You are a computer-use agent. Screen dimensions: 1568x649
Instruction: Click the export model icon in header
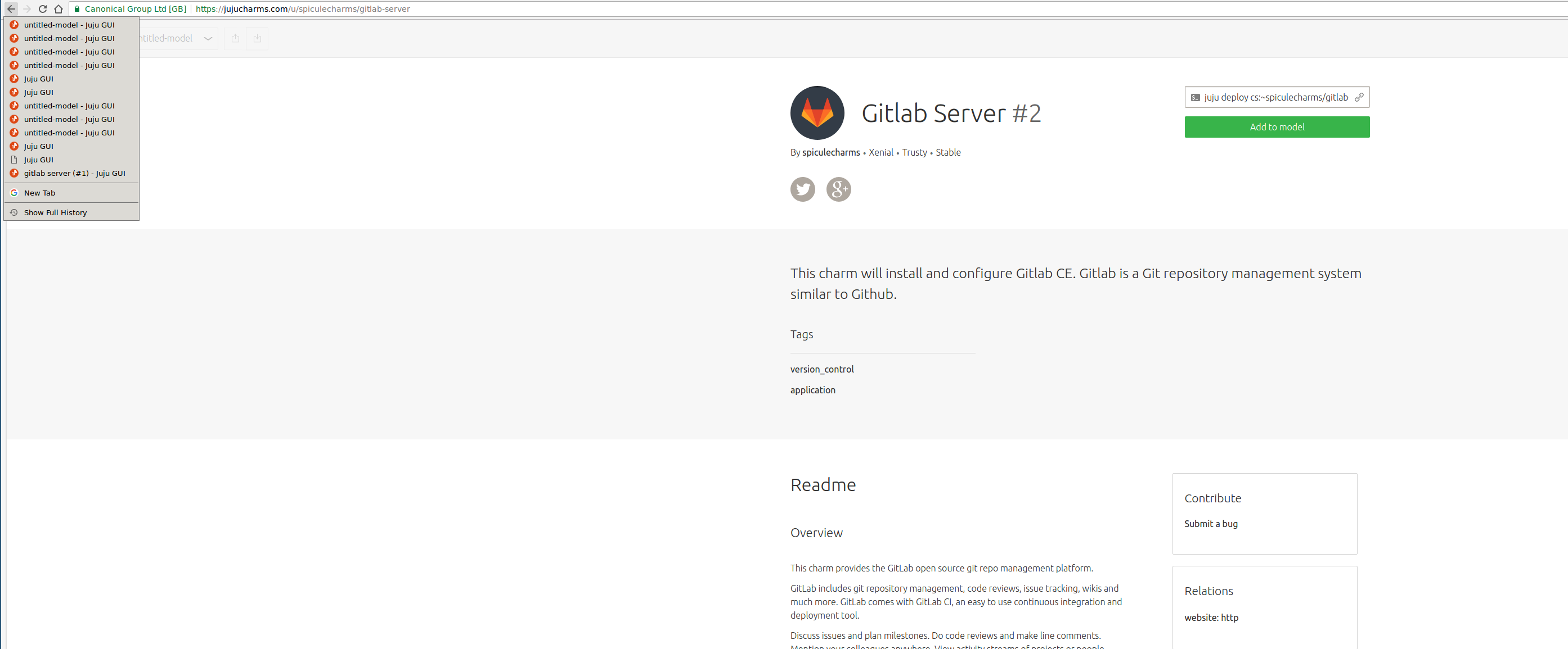tap(235, 38)
